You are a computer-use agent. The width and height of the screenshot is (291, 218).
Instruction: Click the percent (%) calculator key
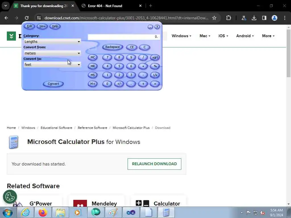coord(155,66)
